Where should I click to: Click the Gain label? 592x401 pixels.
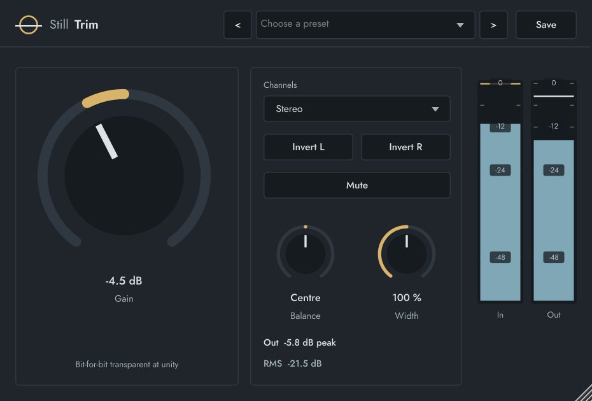click(124, 299)
